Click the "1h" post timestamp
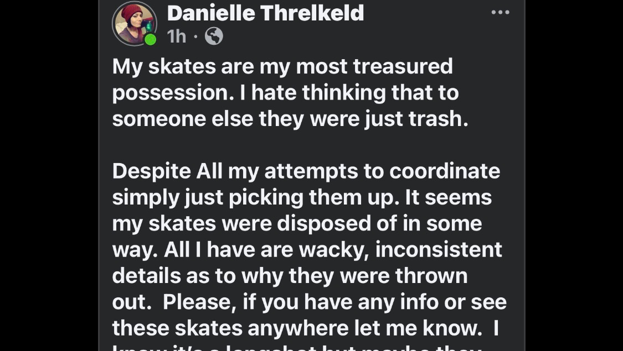 coord(177,36)
